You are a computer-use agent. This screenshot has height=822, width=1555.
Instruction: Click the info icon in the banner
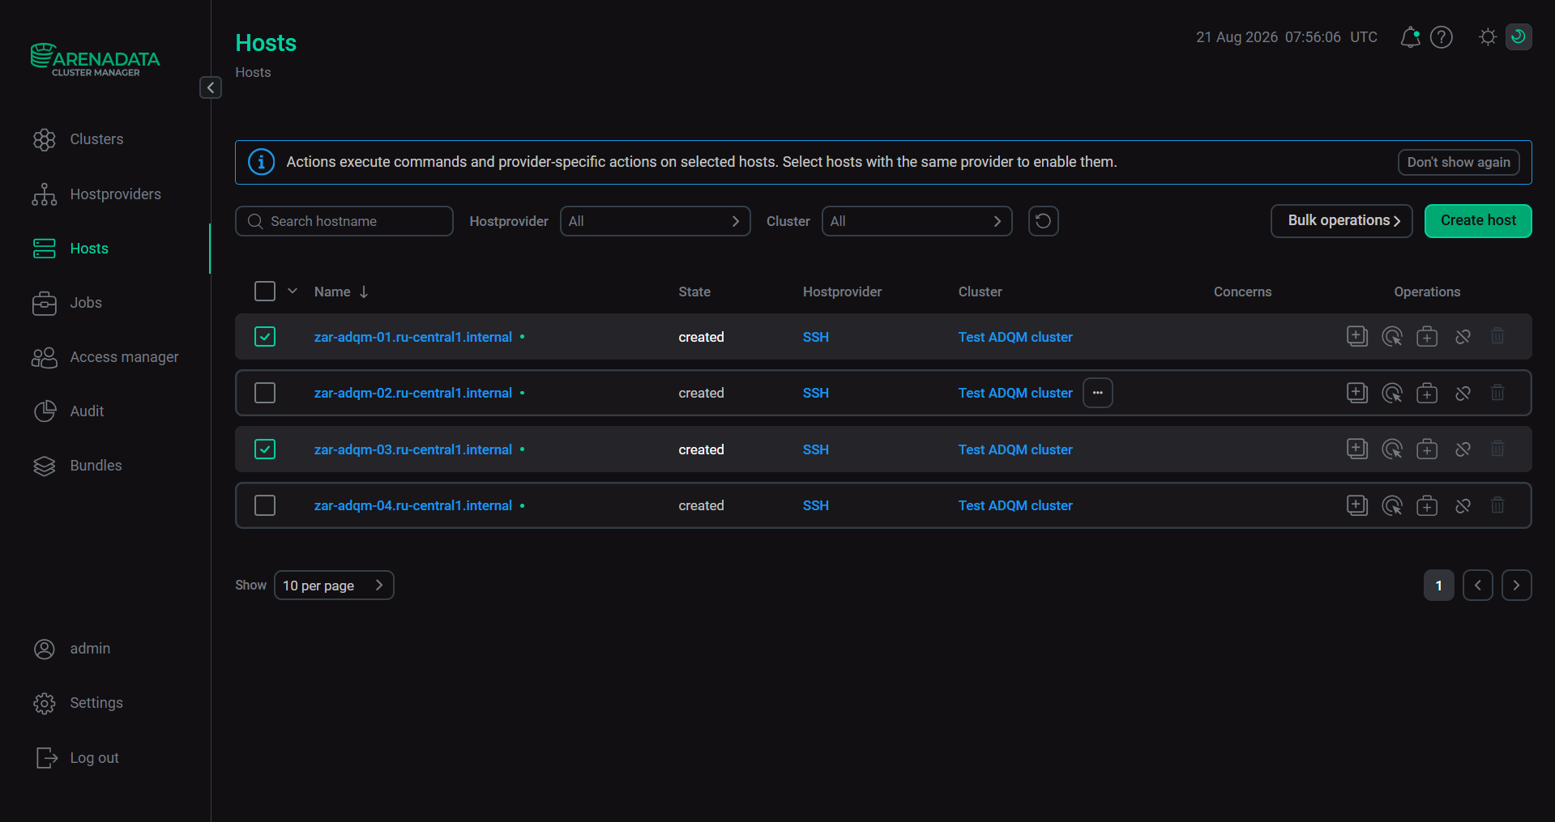point(261,162)
